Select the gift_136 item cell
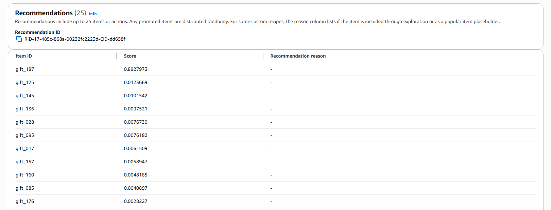551x210 pixels. click(25, 109)
